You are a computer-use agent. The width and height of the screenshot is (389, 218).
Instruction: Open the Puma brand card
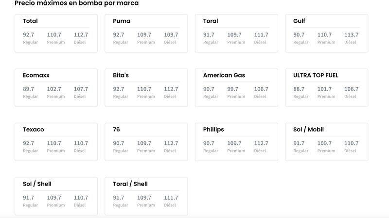click(146, 33)
